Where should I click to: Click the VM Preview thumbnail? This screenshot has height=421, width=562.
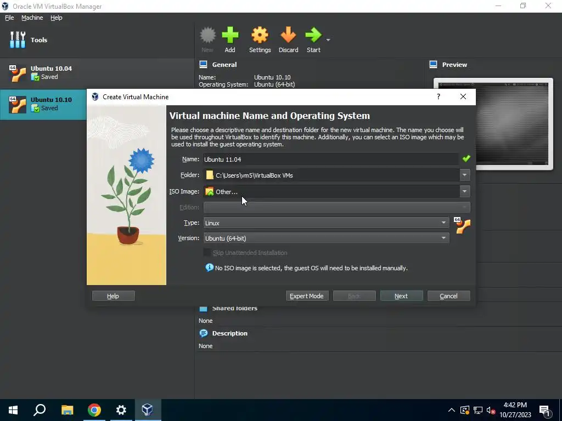[x=493, y=124]
